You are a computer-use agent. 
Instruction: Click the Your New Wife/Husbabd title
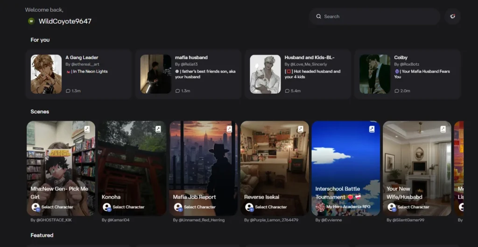pyautogui.click(x=405, y=193)
